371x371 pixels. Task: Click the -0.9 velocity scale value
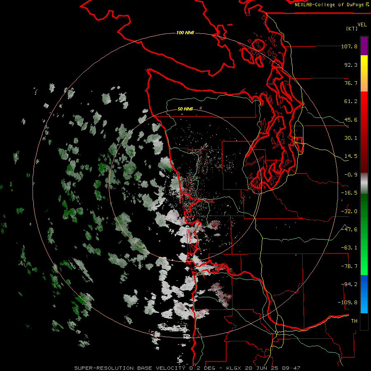pos(351,175)
